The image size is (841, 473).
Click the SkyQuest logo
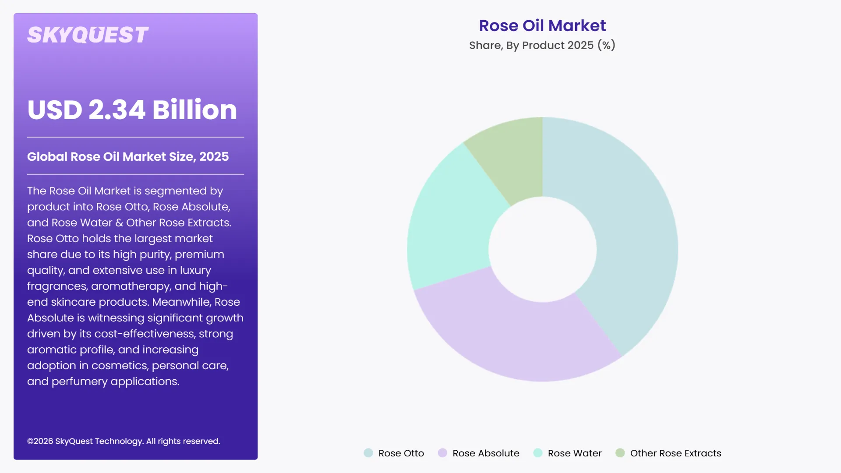(88, 35)
